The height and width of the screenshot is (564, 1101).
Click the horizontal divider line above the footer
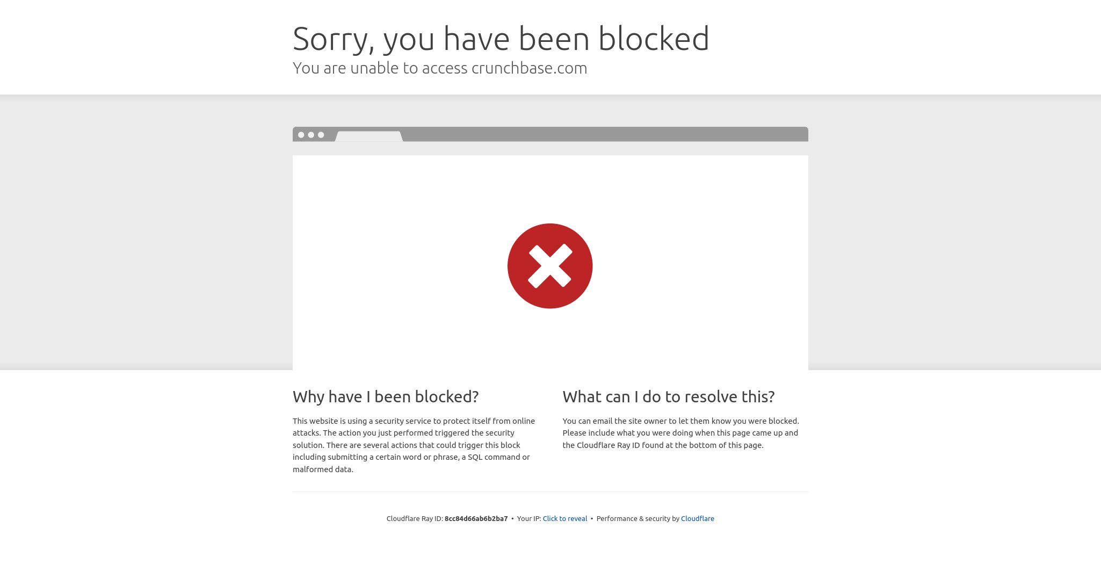click(x=550, y=491)
